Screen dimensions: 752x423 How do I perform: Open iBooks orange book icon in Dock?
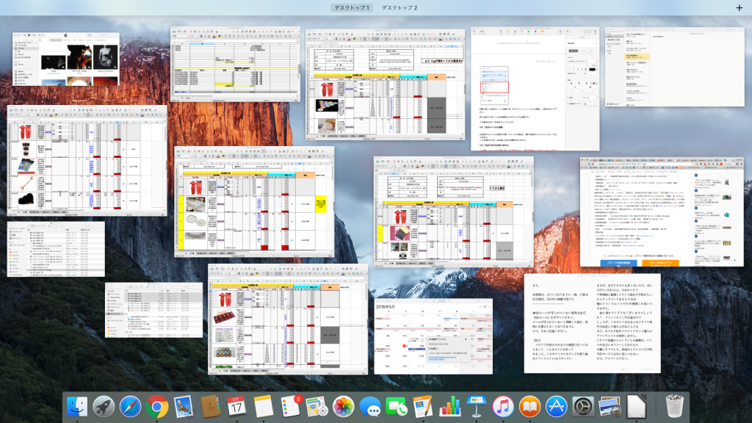(x=529, y=407)
